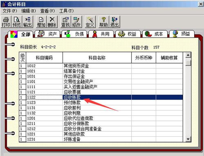This screenshot has height=156, width=204.
Task: Click account code 1021
Action: (31, 71)
